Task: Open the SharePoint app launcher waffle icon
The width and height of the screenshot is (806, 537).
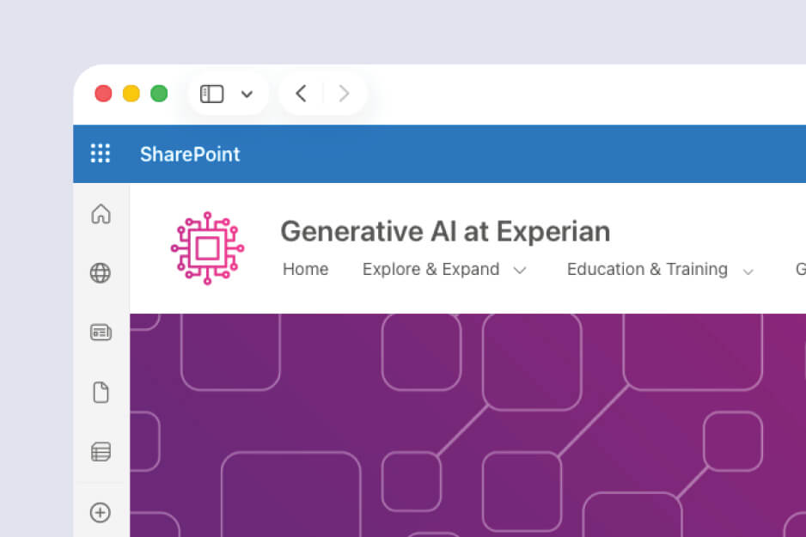Action: 101,154
